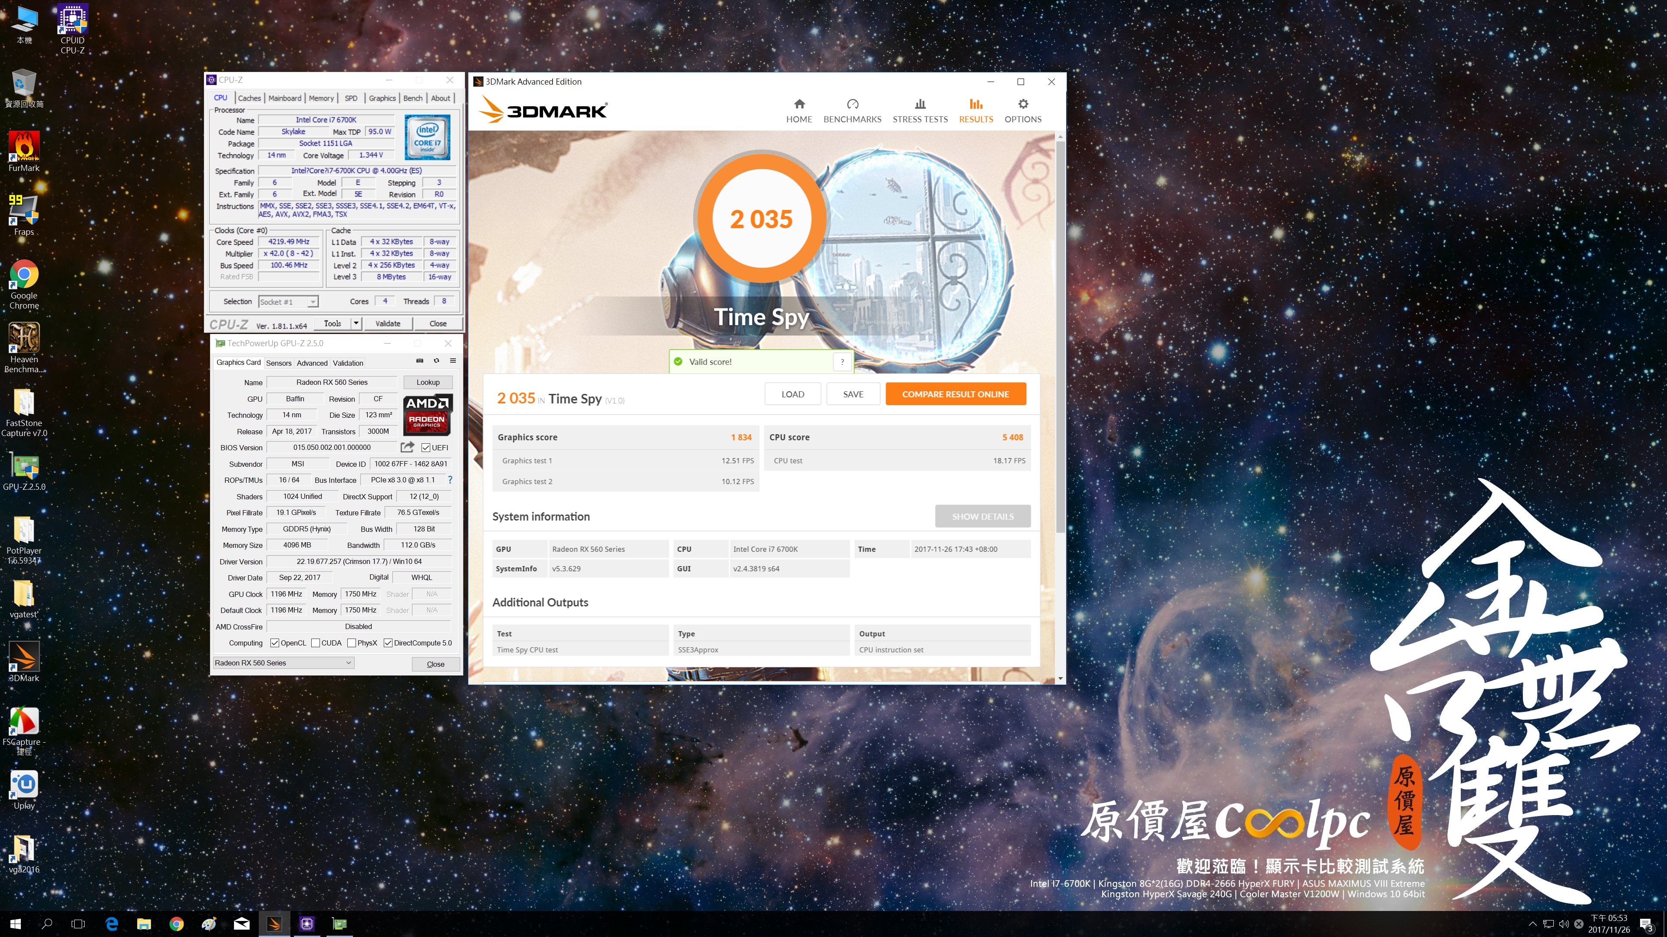Toggle the PhysX checkbox
The image size is (1667, 937).
[x=351, y=643]
